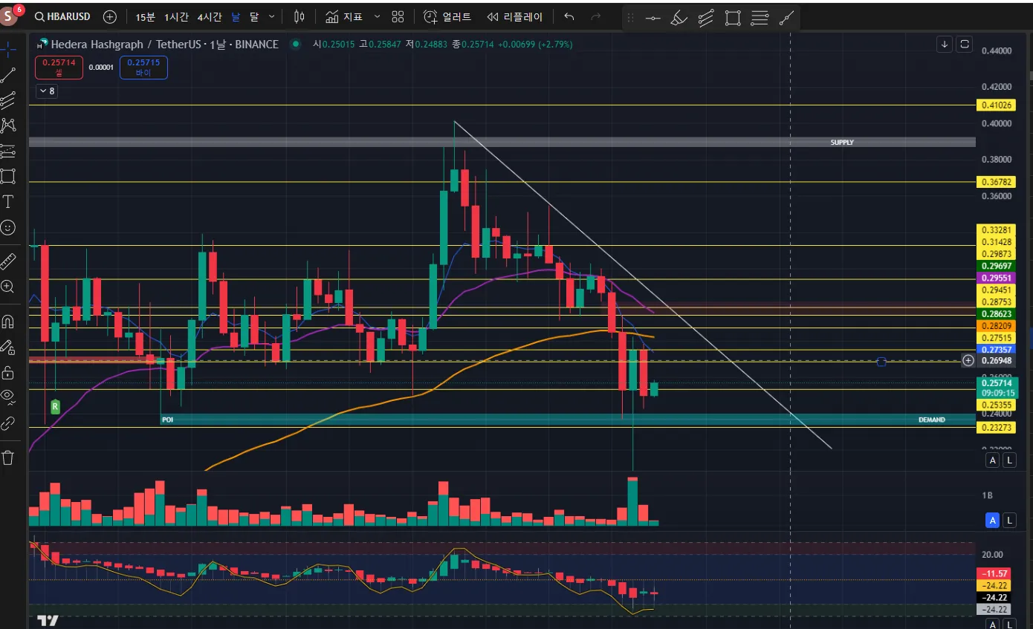
Task: Select horizontal line tool in favorites toolbar
Action: (653, 18)
